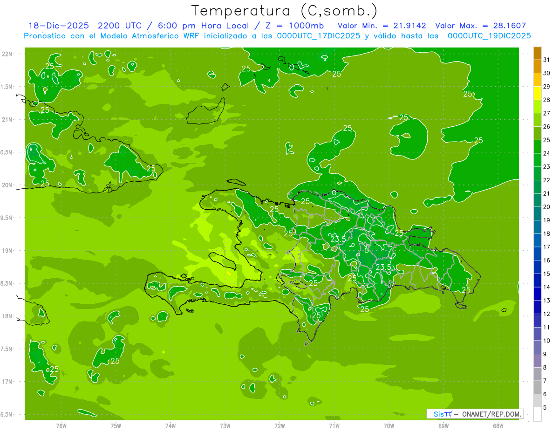Click the color scale label '27'

pyautogui.click(x=546, y=113)
